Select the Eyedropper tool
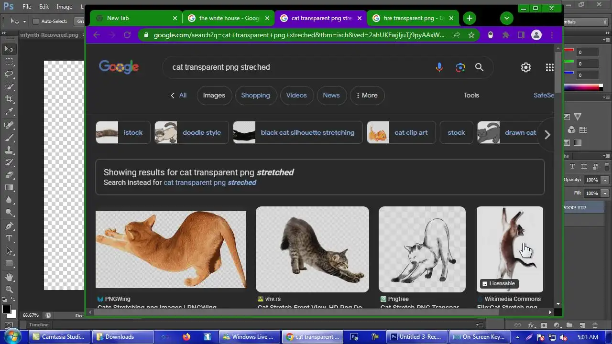The image size is (612, 344). (x=9, y=112)
